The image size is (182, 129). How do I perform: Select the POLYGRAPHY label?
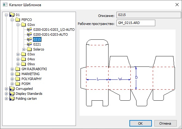tap(32, 79)
